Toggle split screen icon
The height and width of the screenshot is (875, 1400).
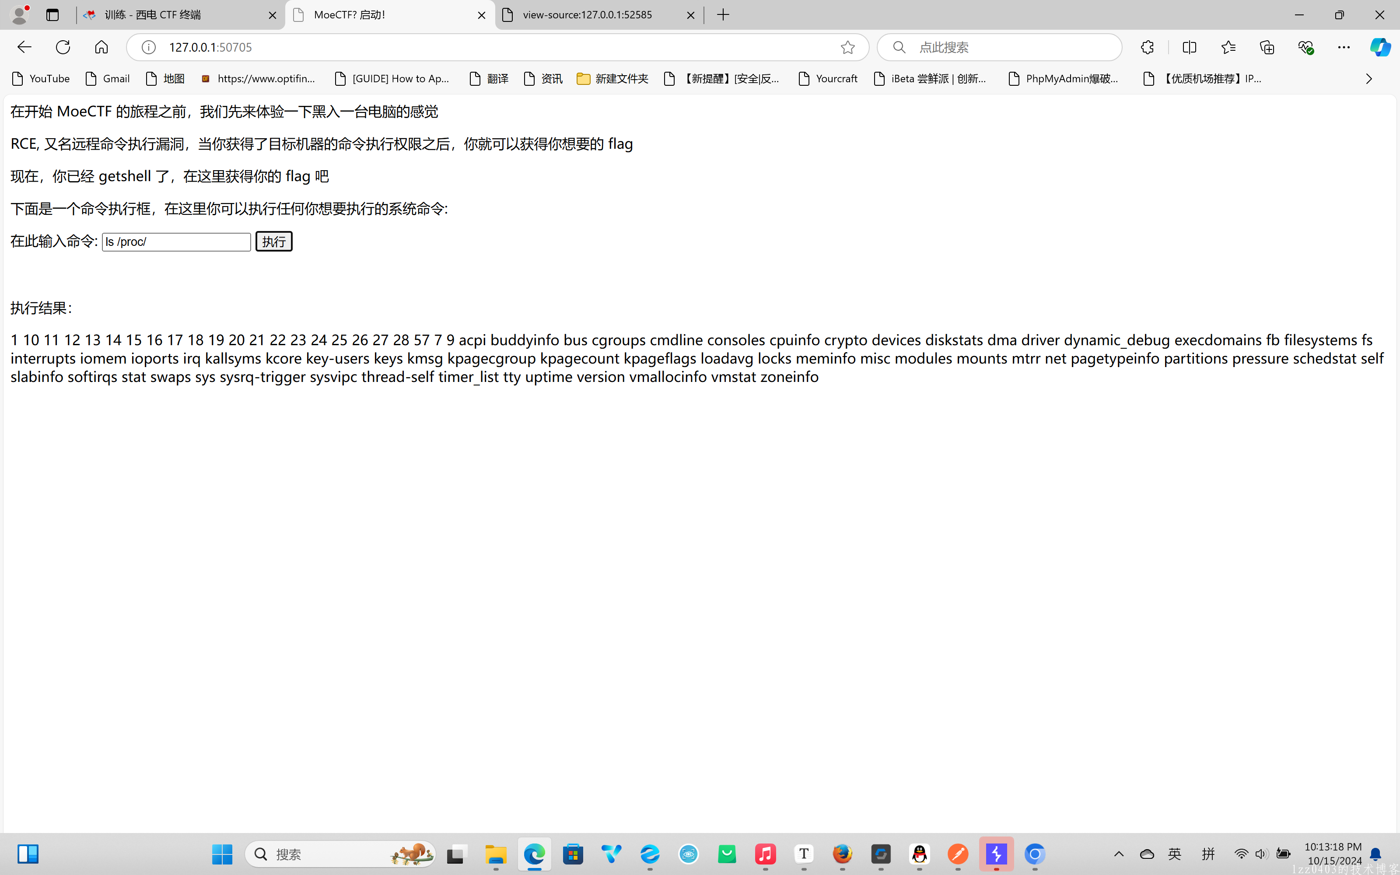[1190, 47]
